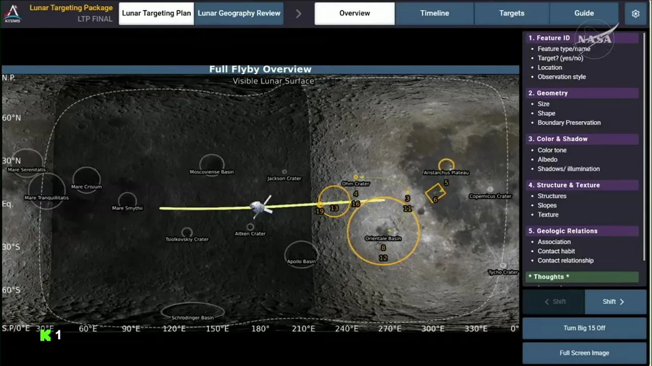Screen dimensions: 652x366
Task: Select target marker 5 near Aristarchus
Action: click(x=446, y=182)
